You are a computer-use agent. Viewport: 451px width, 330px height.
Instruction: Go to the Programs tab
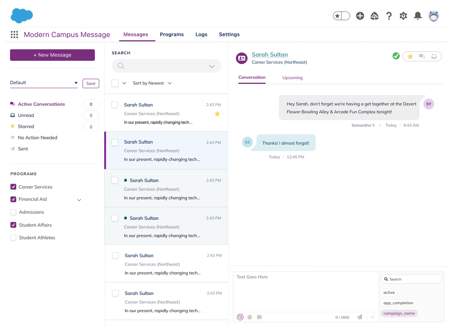pos(171,35)
